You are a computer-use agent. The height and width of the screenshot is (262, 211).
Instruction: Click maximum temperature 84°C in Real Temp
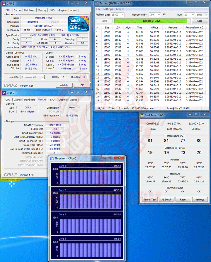[166, 178]
